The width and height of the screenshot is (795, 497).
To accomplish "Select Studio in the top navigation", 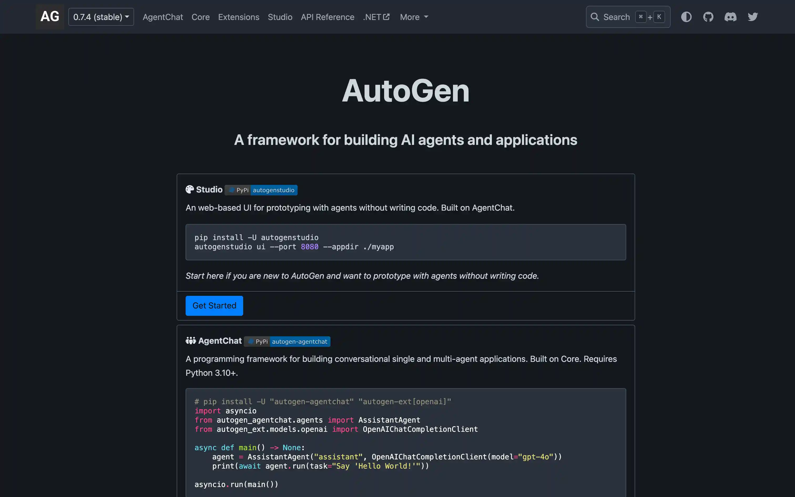I will pyautogui.click(x=280, y=17).
